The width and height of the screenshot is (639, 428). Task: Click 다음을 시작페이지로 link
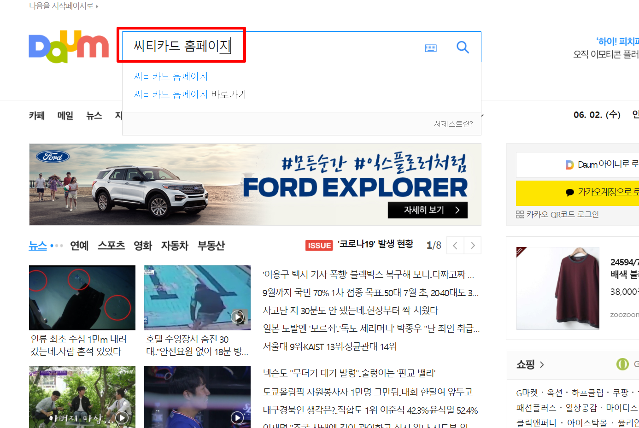tap(64, 6)
